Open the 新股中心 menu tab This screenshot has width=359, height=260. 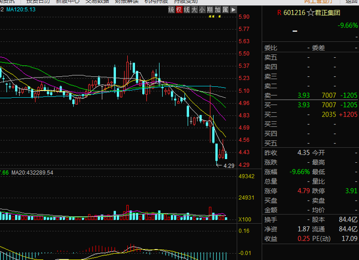tap(68, 2)
